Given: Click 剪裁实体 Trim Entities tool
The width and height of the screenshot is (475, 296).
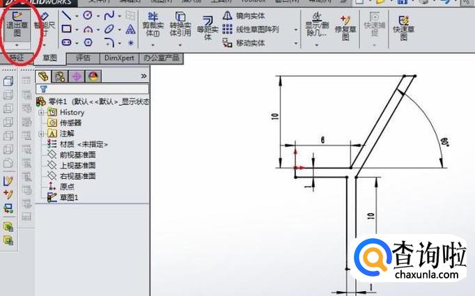Looking at the screenshot, I should pyautogui.click(x=153, y=24).
